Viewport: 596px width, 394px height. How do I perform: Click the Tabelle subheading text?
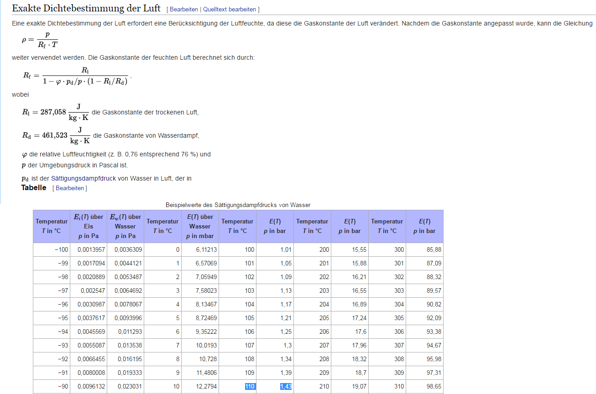pos(34,188)
